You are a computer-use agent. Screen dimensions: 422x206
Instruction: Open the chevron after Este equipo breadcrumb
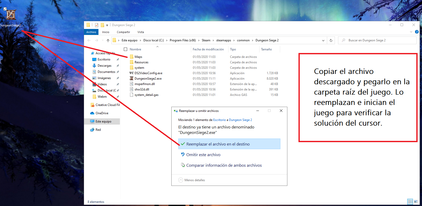(x=140, y=40)
